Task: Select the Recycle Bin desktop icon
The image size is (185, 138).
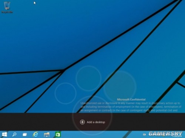Action: point(7,6)
